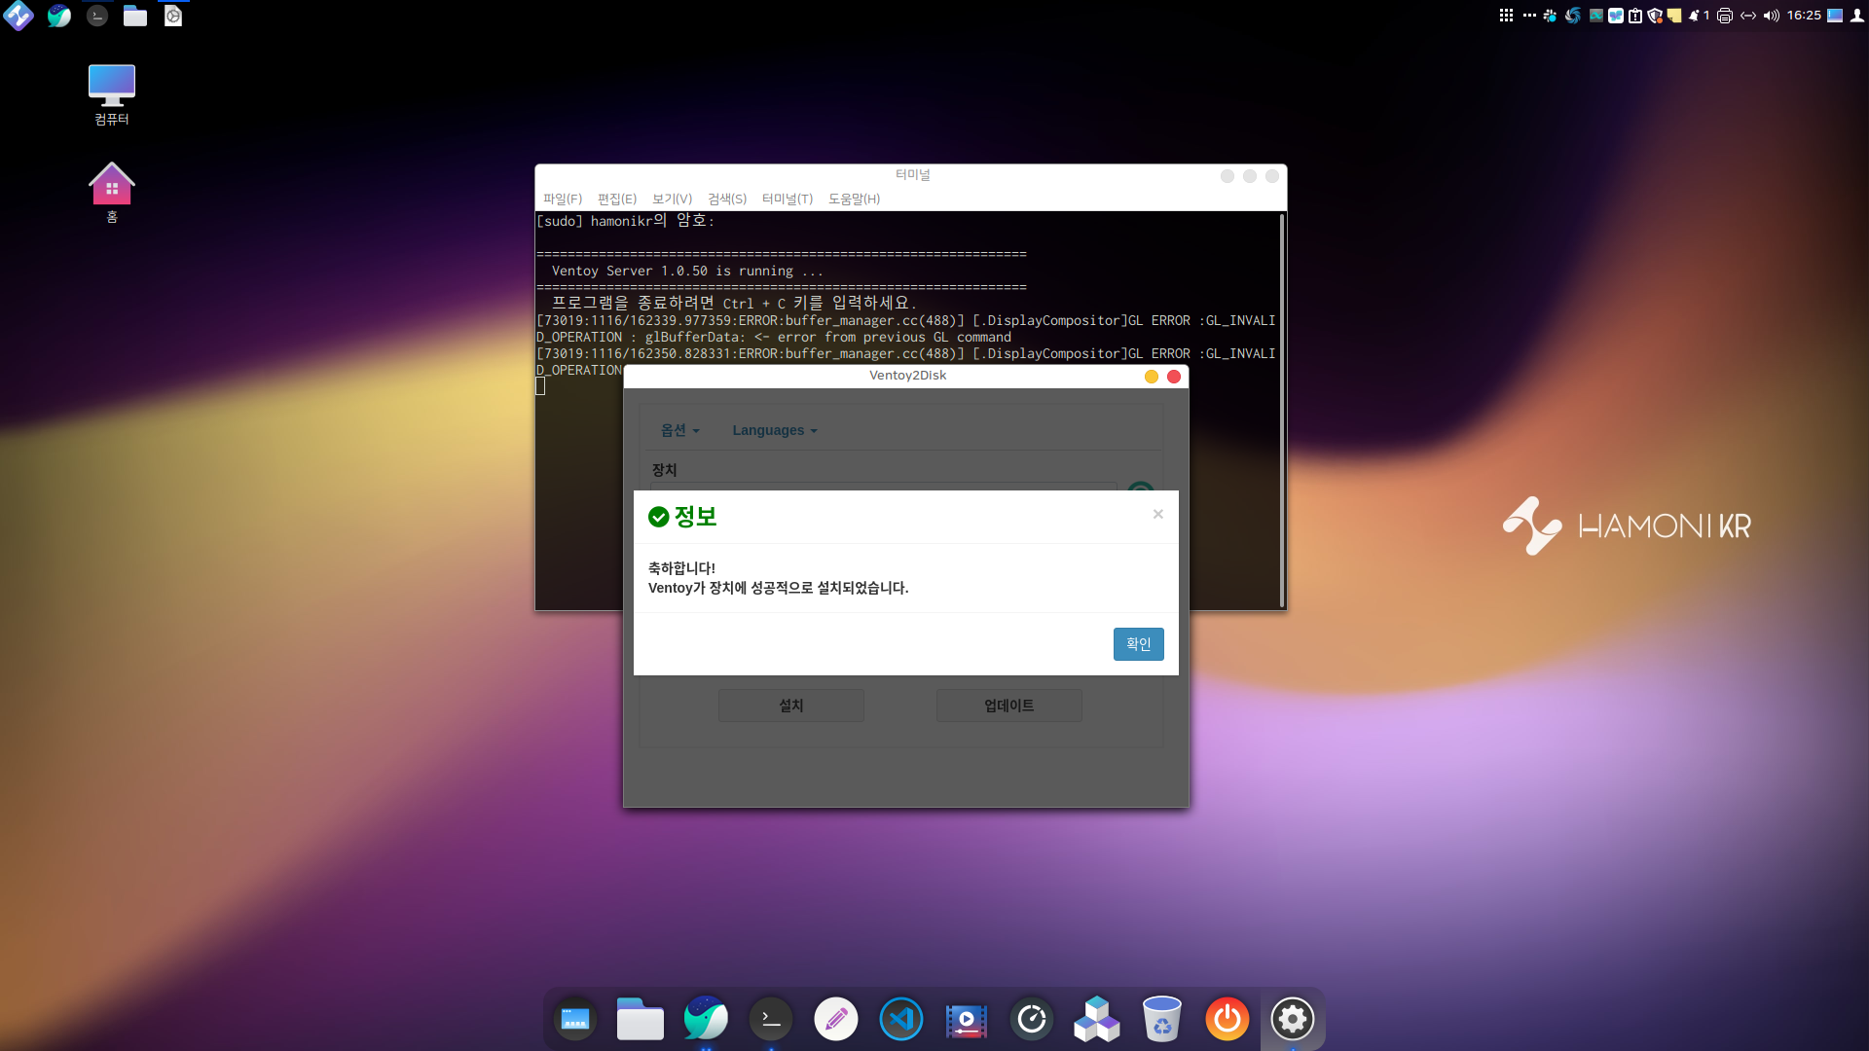Open the 파일(F) terminal menu

(562, 199)
